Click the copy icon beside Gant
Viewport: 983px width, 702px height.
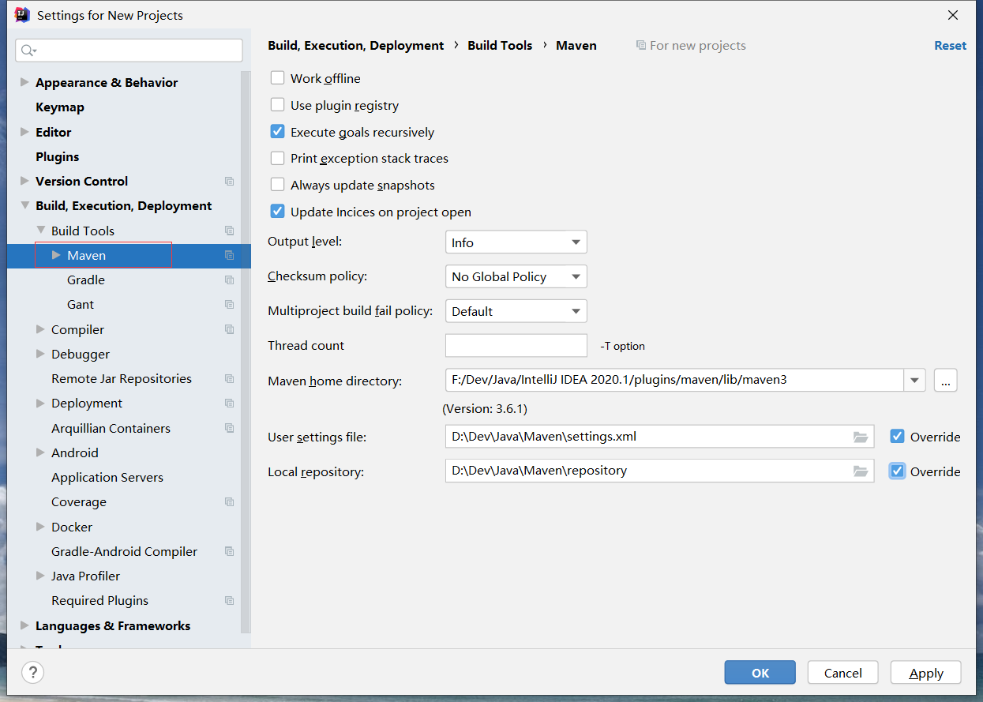click(x=229, y=305)
